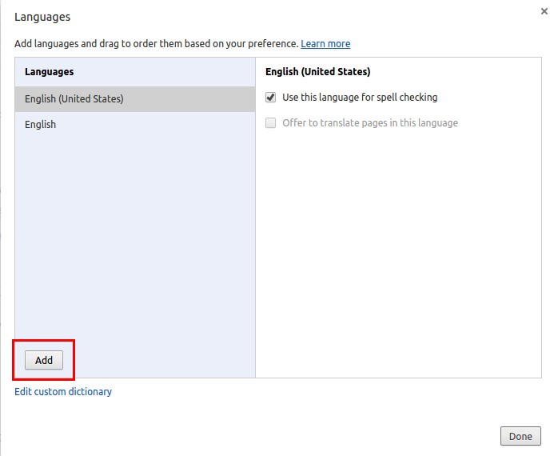Open the Learn more link
554x456 pixels.
325,43
